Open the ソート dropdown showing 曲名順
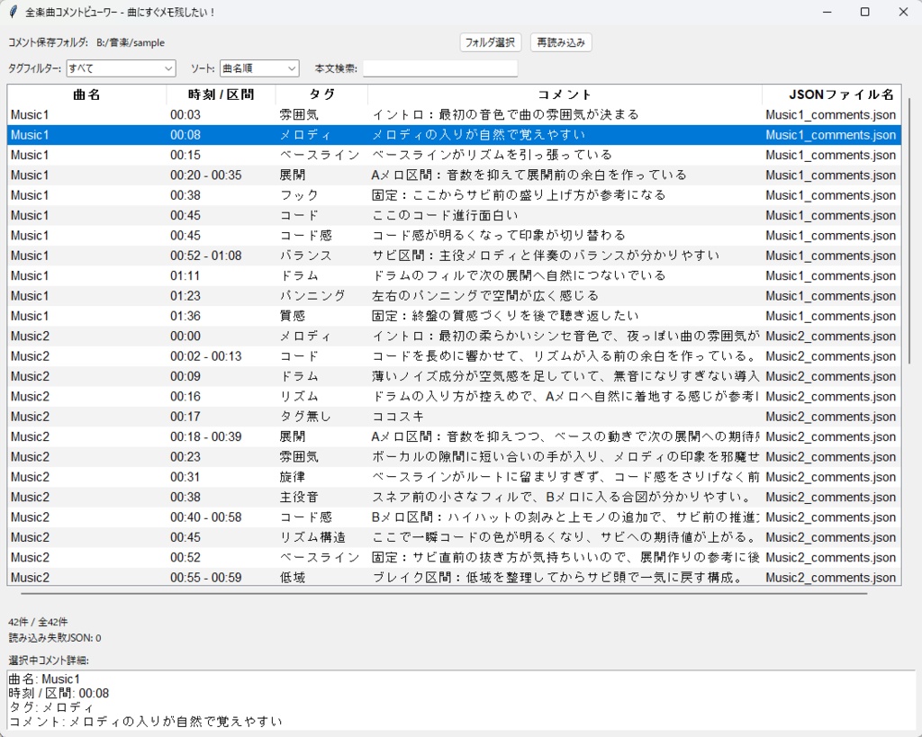Viewport: 922px width, 737px height. click(x=259, y=68)
